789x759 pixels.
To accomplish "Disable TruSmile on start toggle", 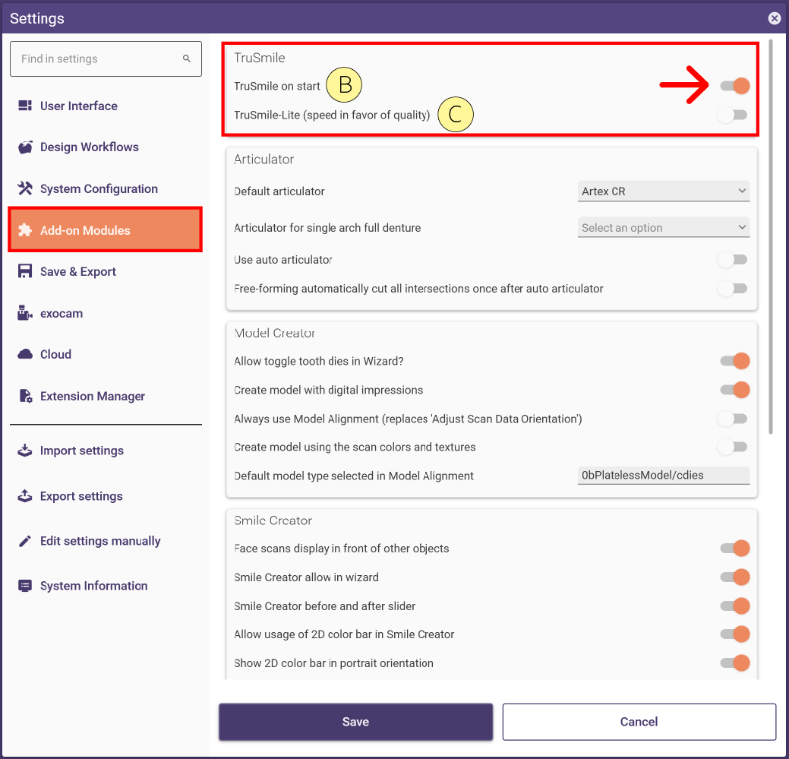I will pos(734,86).
